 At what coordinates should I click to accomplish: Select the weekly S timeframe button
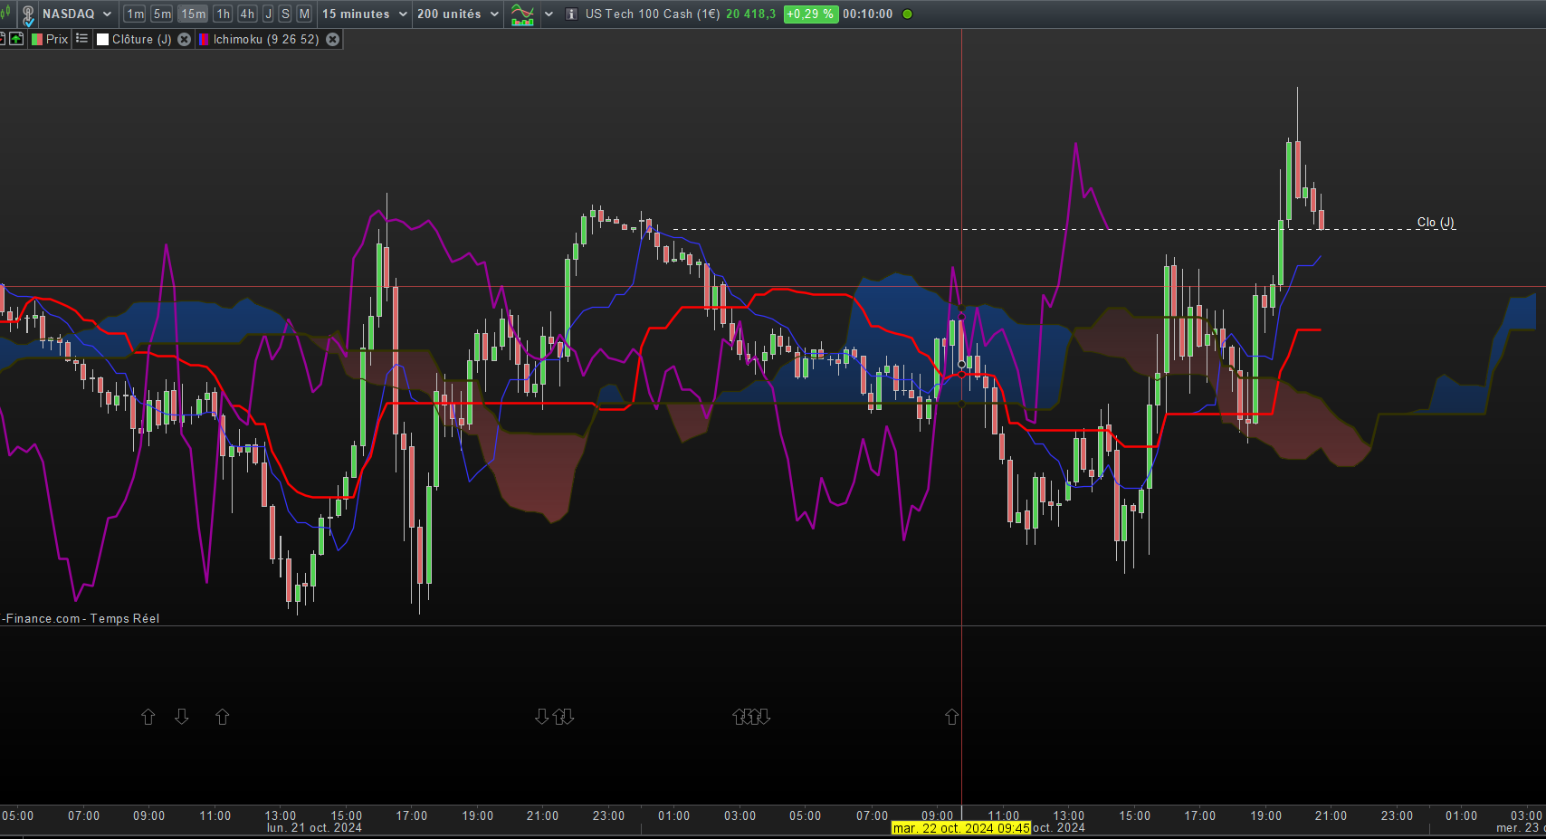pyautogui.click(x=285, y=14)
